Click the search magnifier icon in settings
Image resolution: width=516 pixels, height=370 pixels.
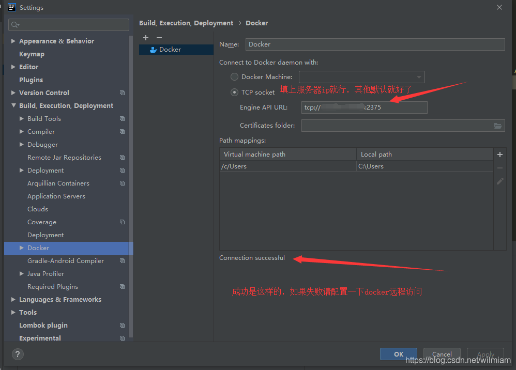[x=15, y=25]
